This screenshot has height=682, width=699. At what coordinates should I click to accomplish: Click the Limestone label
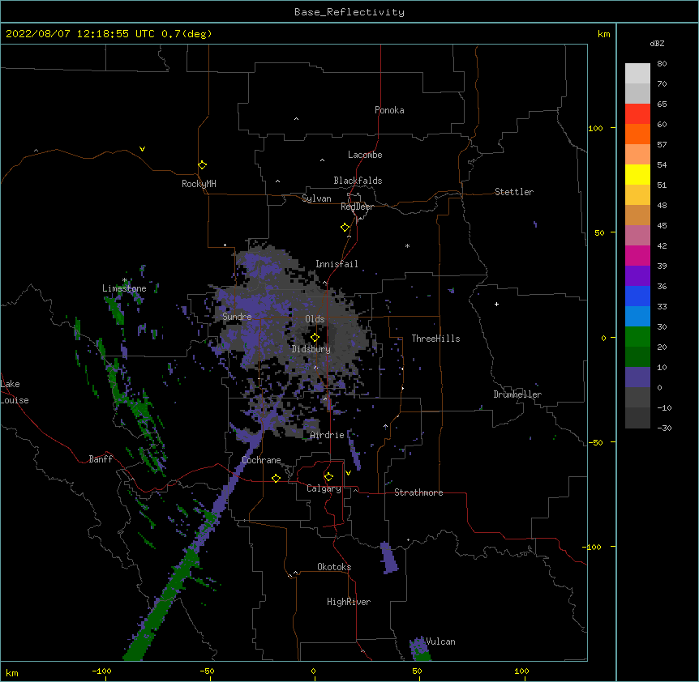pyautogui.click(x=124, y=288)
